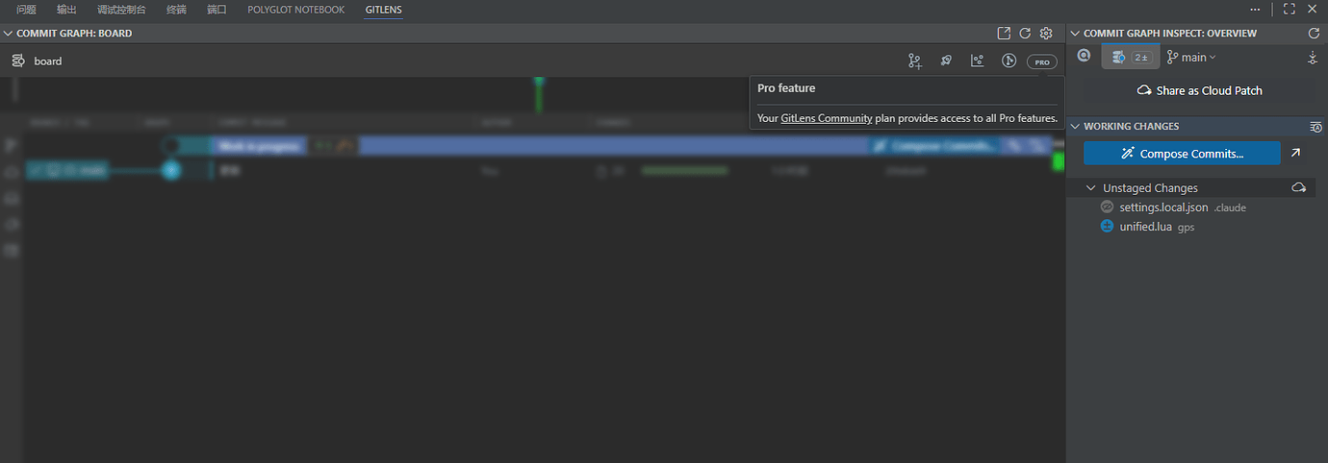Click the create branch icon
Image resolution: width=1328 pixels, height=463 pixels.
(914, 61)
